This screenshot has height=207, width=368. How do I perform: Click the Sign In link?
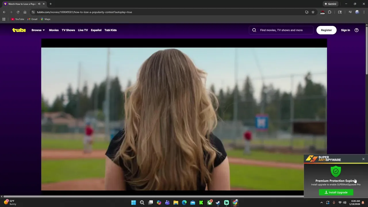pos(345,30)
